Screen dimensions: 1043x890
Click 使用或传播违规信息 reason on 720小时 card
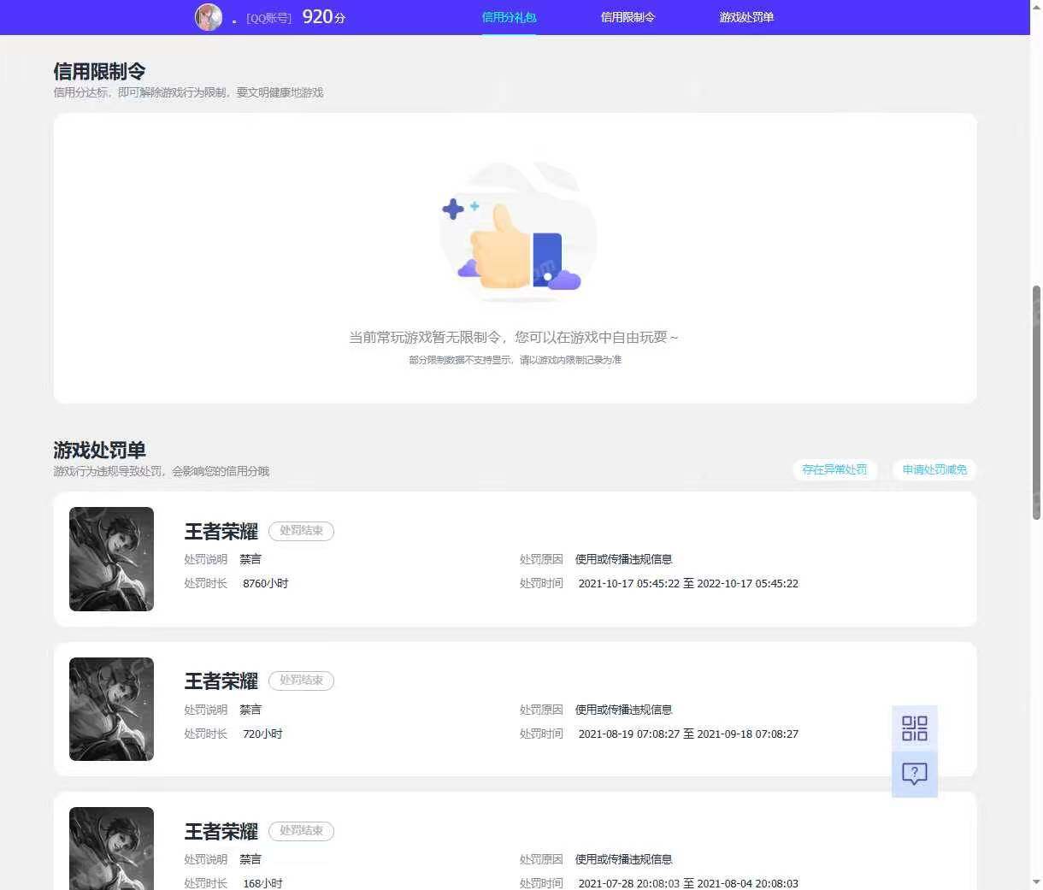coord(624,710)
